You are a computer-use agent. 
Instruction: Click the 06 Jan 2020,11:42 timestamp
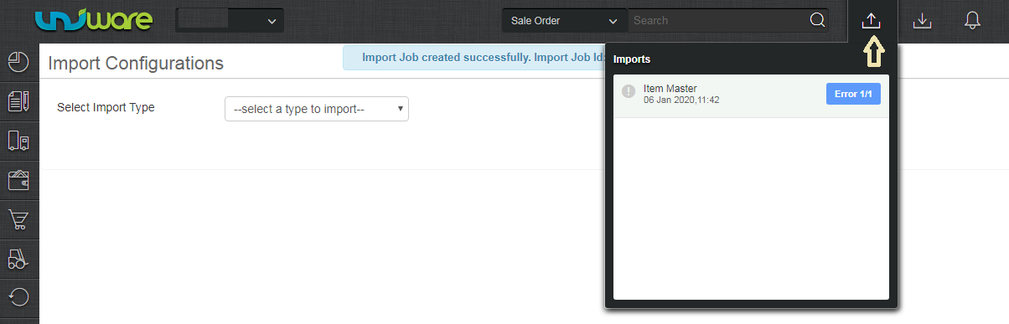[x=681, y=100]
